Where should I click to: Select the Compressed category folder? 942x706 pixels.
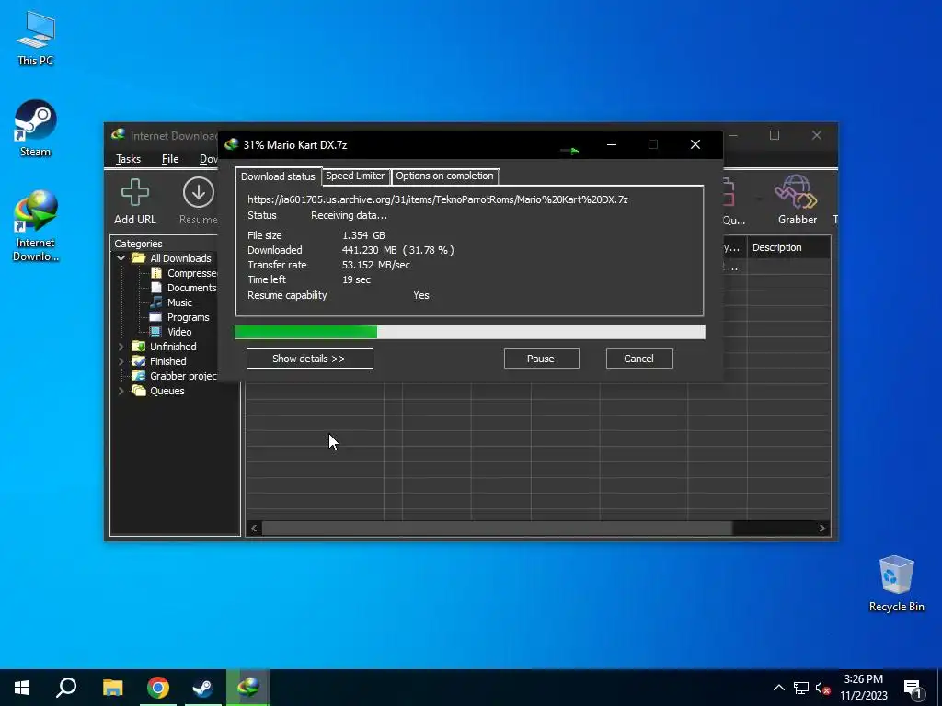(184, 273)
